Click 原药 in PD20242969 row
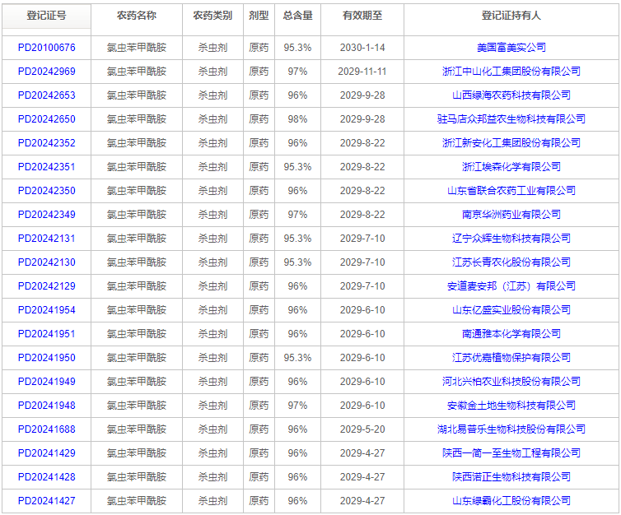621x515 pixels. 259,72
